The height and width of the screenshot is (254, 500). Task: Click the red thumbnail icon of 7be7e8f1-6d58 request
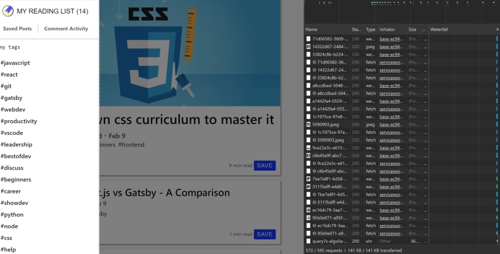pyautogui.click(x=308, y=179)
